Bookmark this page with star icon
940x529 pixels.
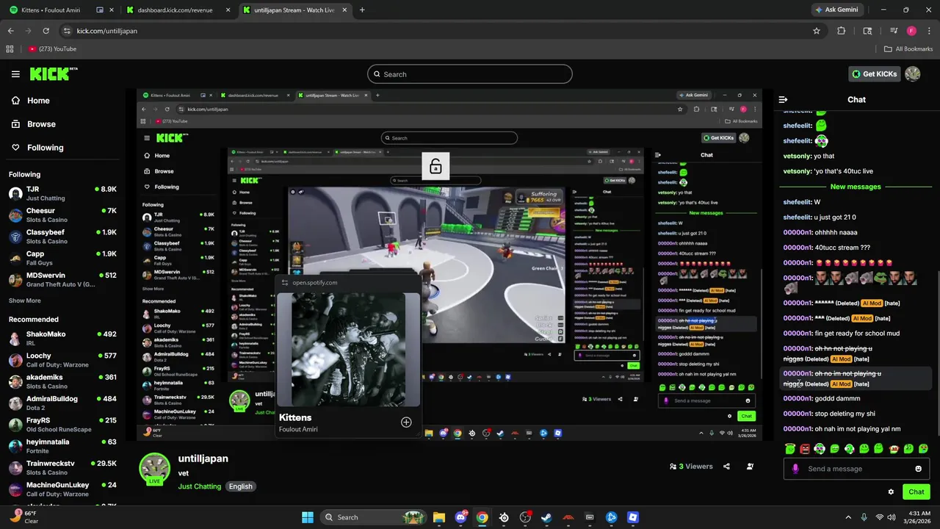[816, 31]
